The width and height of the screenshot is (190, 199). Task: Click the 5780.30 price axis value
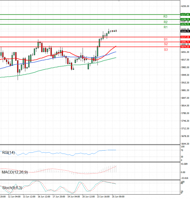185,113
